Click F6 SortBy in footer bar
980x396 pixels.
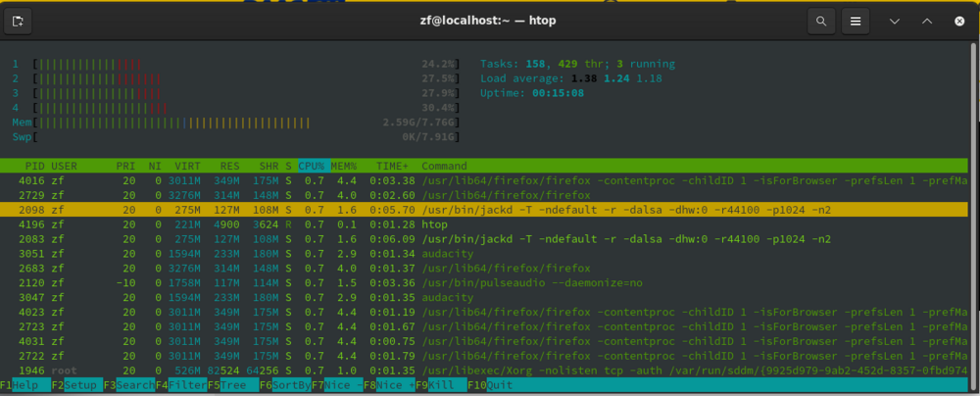point(285,385)
